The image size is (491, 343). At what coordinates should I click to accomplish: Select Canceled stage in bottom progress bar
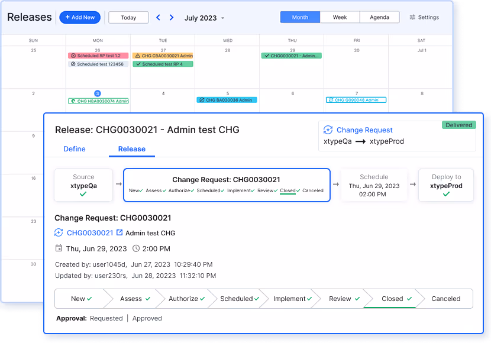(x=446, y=299)
